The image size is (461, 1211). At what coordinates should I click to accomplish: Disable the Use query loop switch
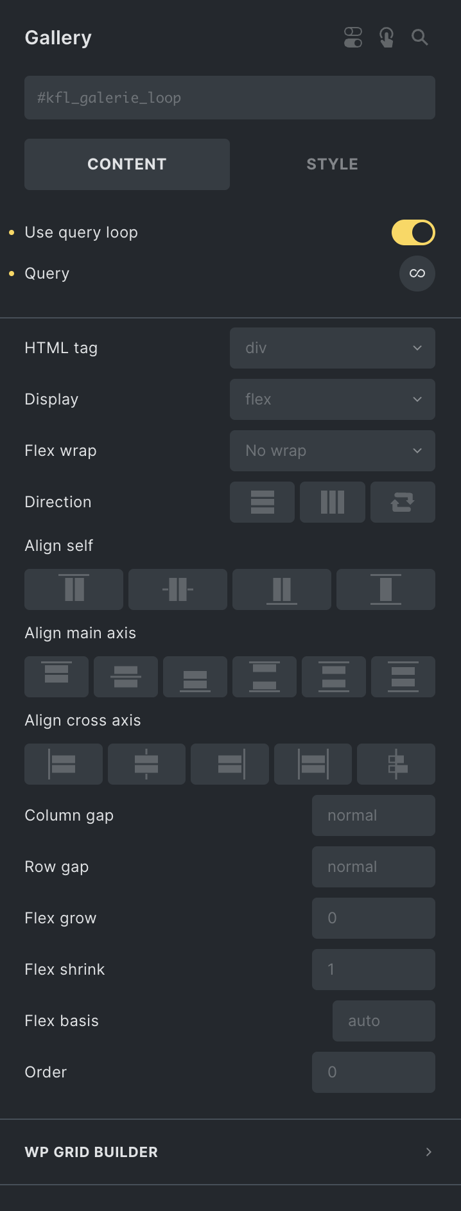(x=413, y=232)
